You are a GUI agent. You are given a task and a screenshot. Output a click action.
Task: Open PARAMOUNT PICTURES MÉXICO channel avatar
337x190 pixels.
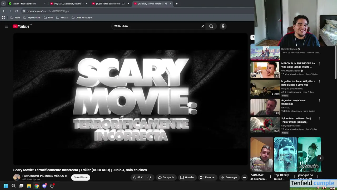pos(17,177)
